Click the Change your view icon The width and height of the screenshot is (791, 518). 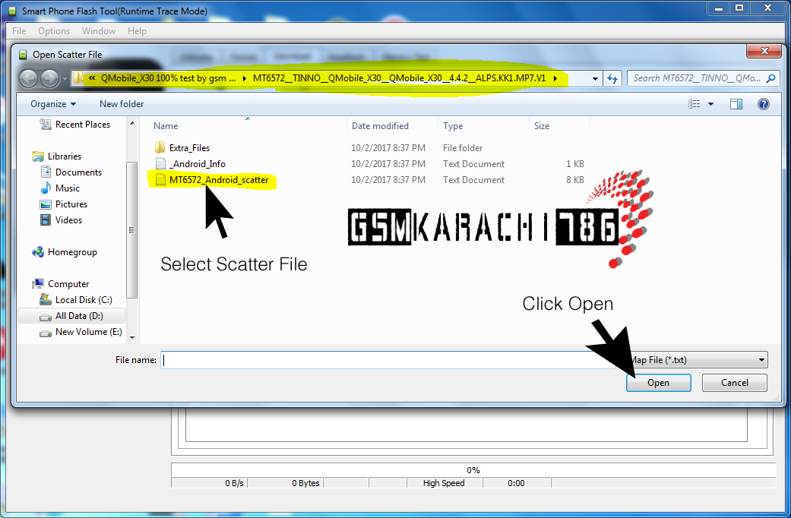tap(694, 104)
